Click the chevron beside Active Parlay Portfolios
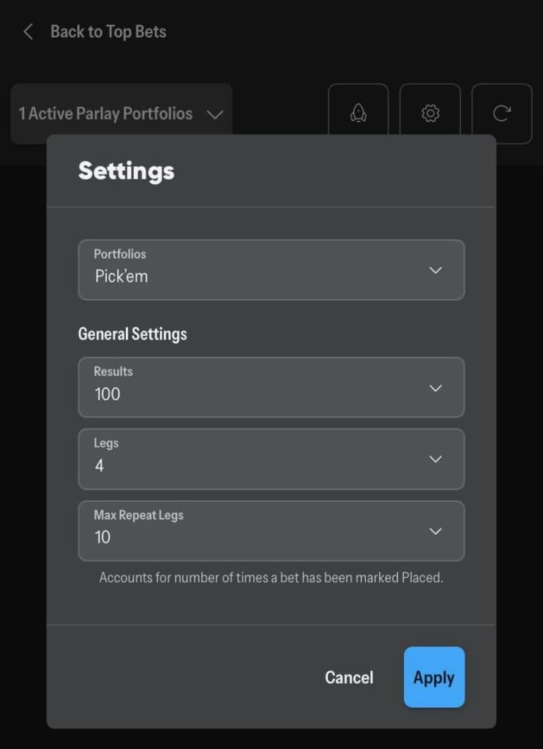Screen dimensions: 543x749 (214, 114)
